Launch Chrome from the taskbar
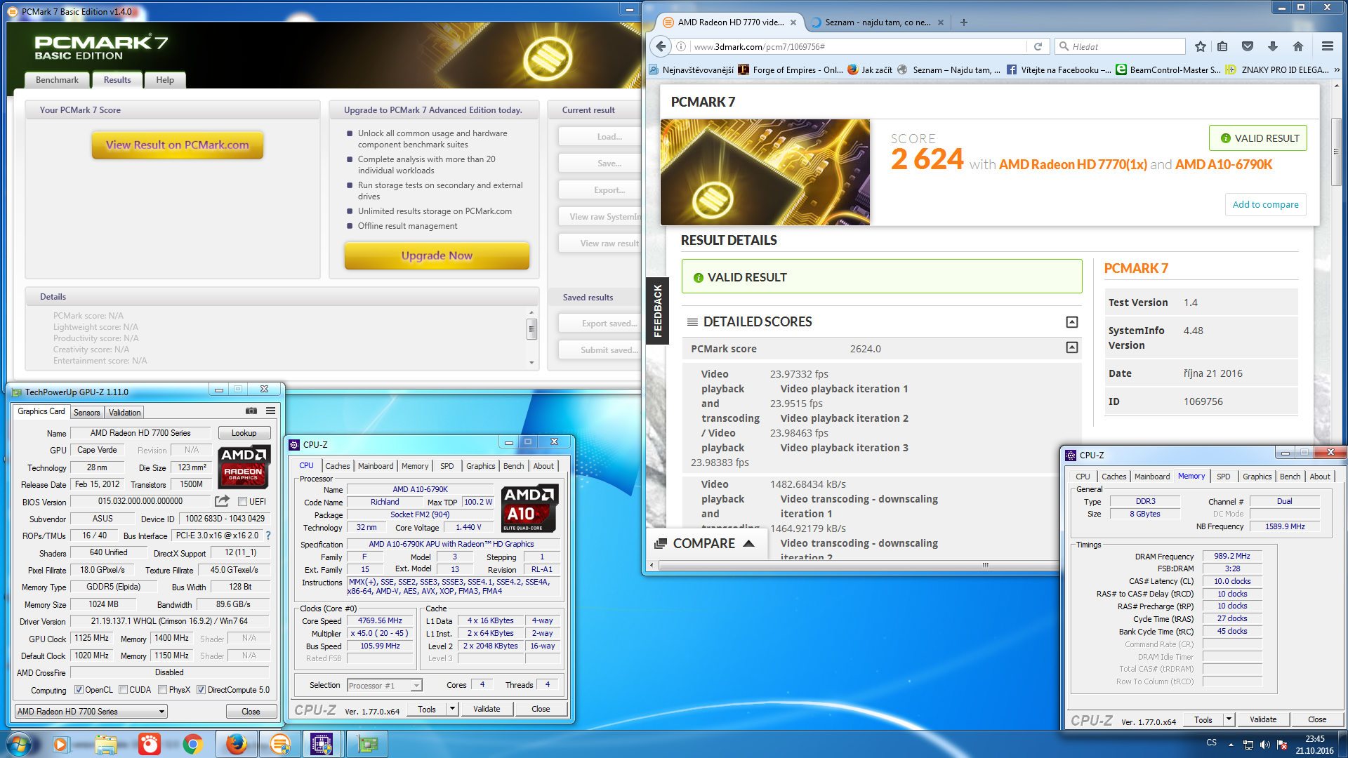Screen dimensions: 1348x758 point(193,744)
